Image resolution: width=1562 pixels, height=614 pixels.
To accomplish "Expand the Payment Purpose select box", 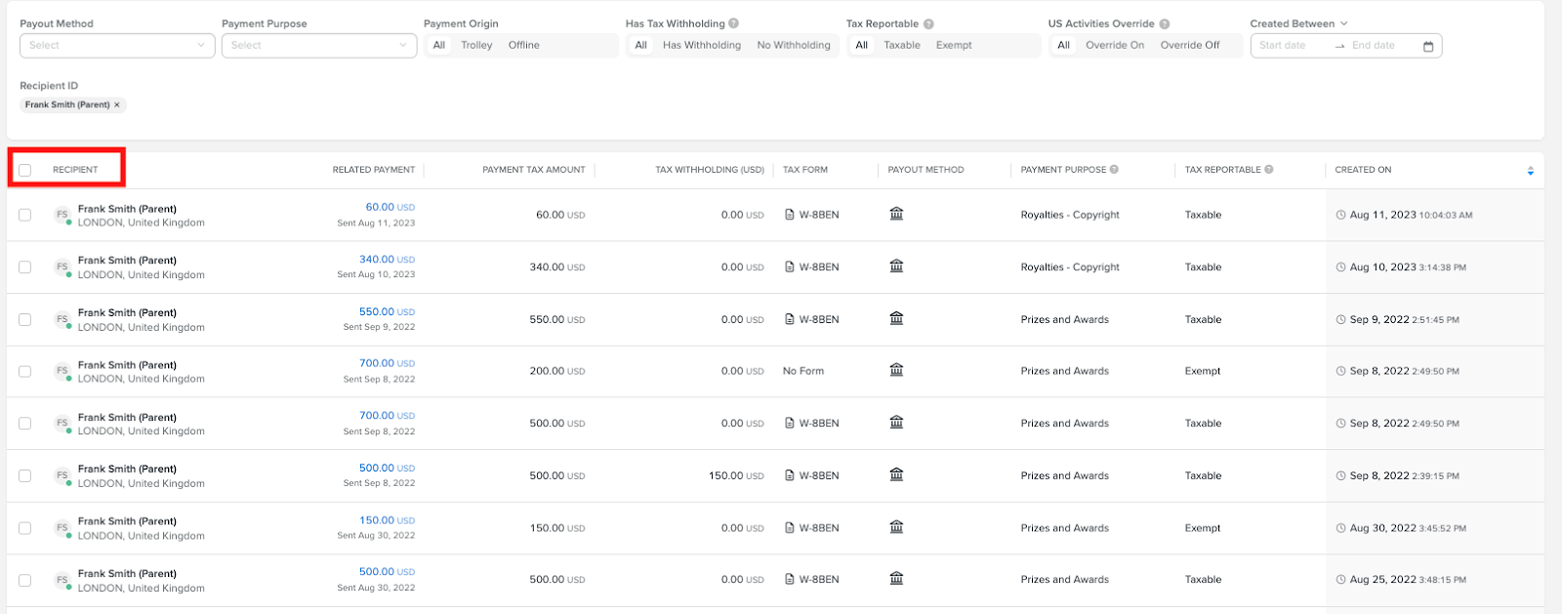I will point(319,45).
